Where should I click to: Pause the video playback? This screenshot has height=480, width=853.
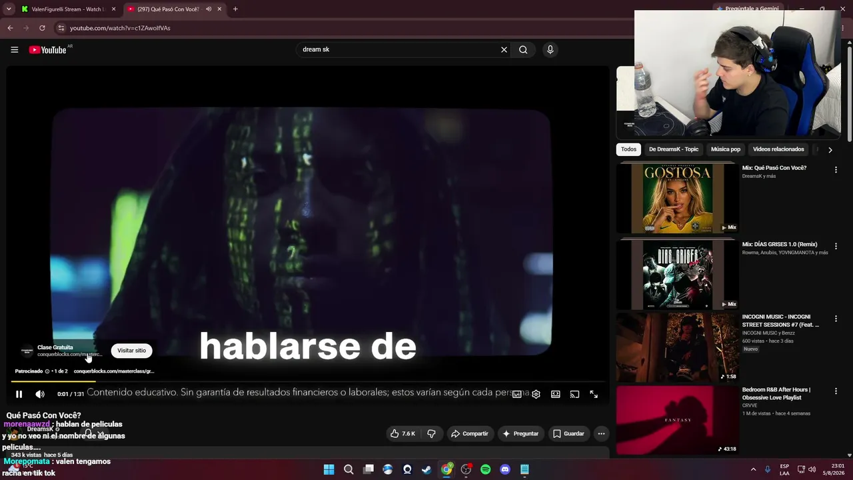19,394
